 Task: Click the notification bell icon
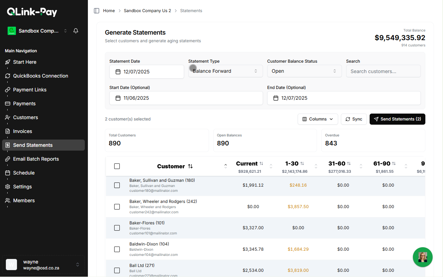click(x=76, y=31)
